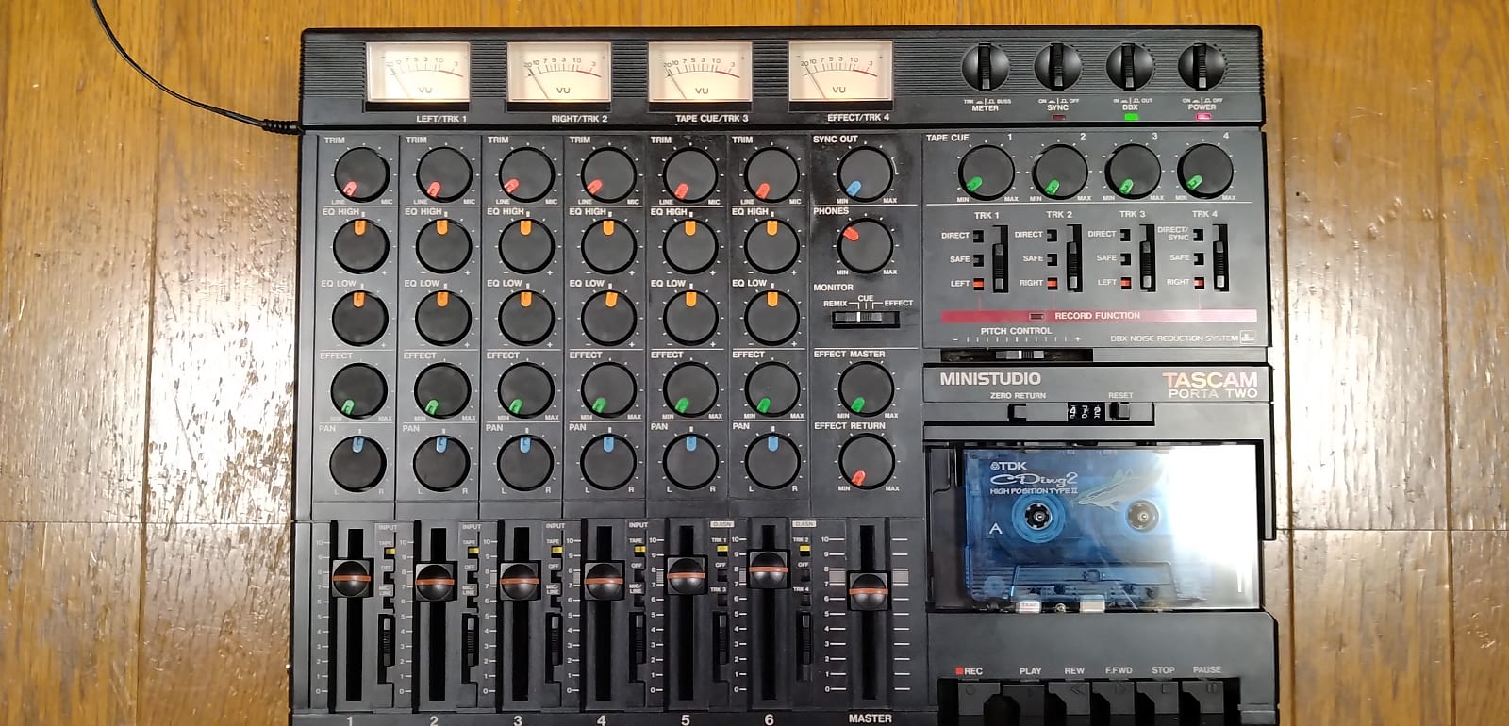Click the channel 5 fader cap
Screen dimensions: 1509x726
[686, 574]
